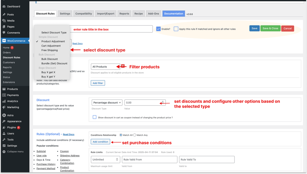The width and height of the screenshot is (307, 174).
Task: Click the Save & Close button
Action: tap(270, 28)
